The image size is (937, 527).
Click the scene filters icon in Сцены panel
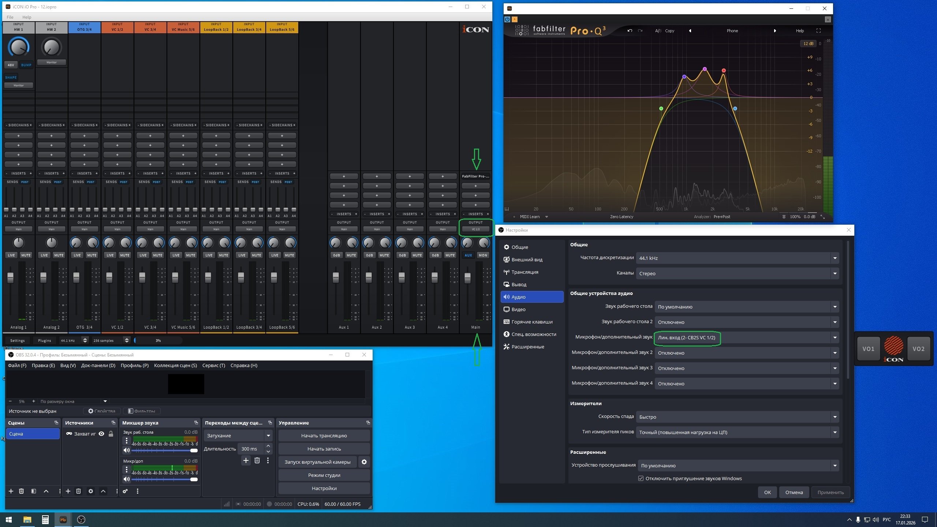point(34,491)
